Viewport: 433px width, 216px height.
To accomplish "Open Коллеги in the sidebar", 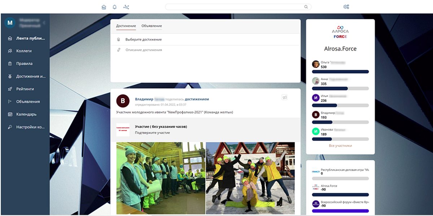I will pyautogui.click(x=24, y=51).
